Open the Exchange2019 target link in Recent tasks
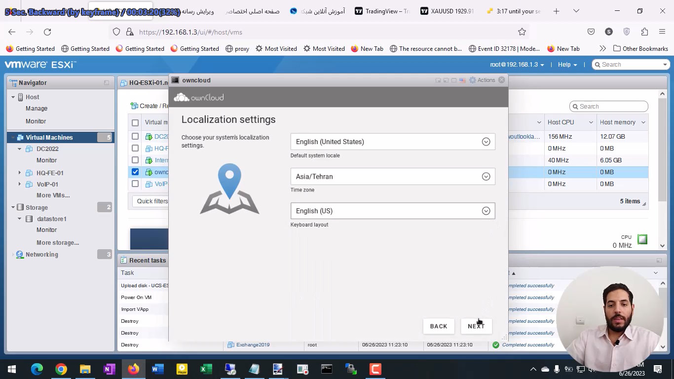This screenshot has height=379, width=674. tap(253, 345)
